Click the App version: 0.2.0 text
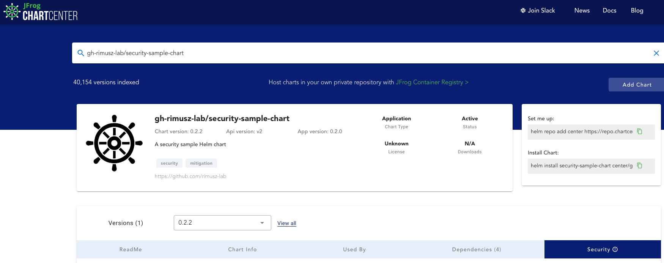 coord(320,131)
